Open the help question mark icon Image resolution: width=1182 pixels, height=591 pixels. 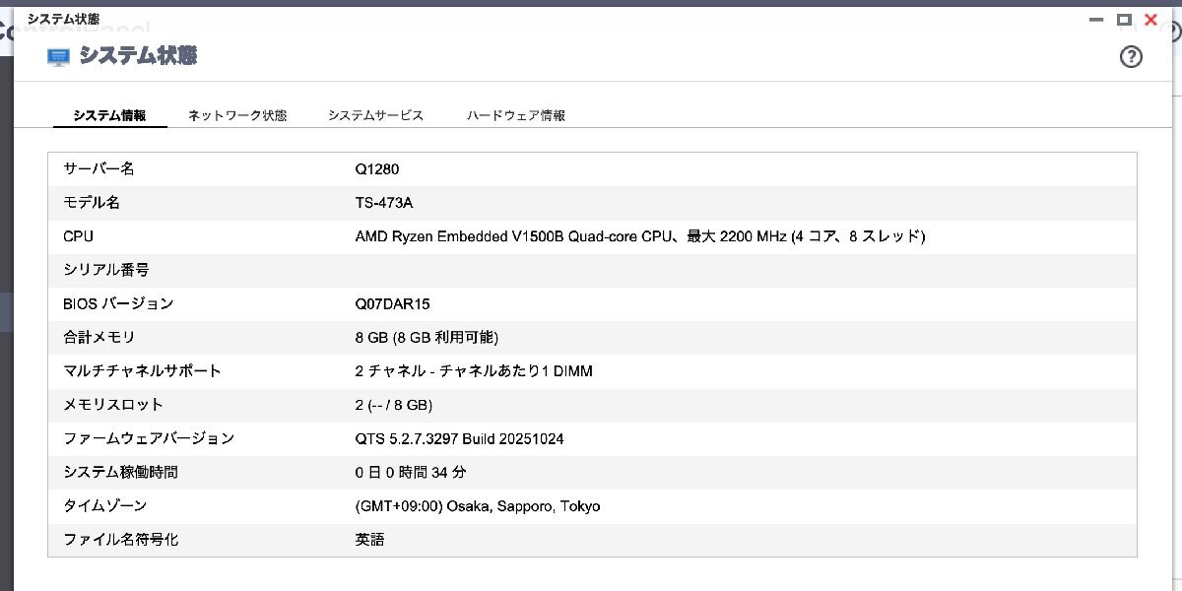(1131, 57)
